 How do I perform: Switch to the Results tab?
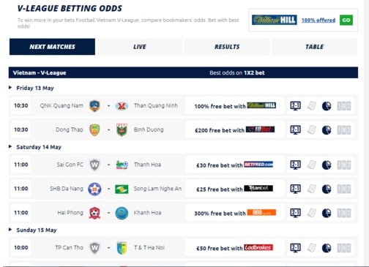[x=227, y=47]
